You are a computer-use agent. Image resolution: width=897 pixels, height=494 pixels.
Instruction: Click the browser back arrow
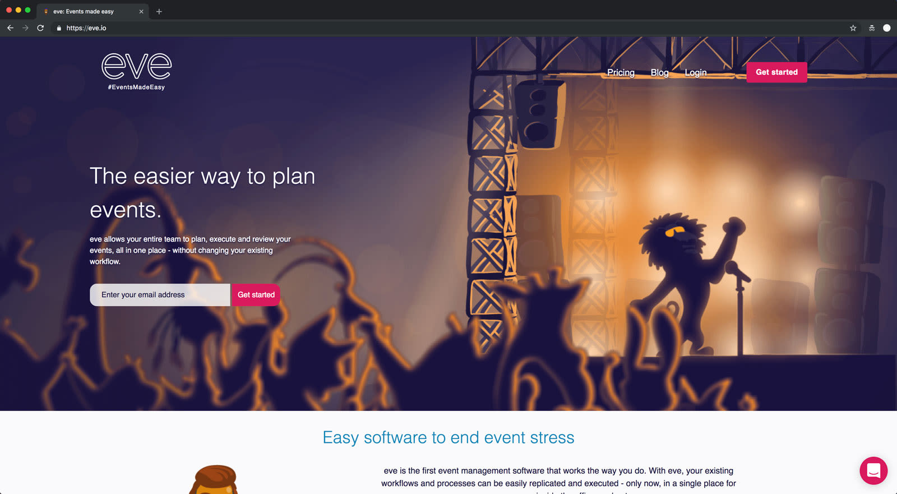10,28
